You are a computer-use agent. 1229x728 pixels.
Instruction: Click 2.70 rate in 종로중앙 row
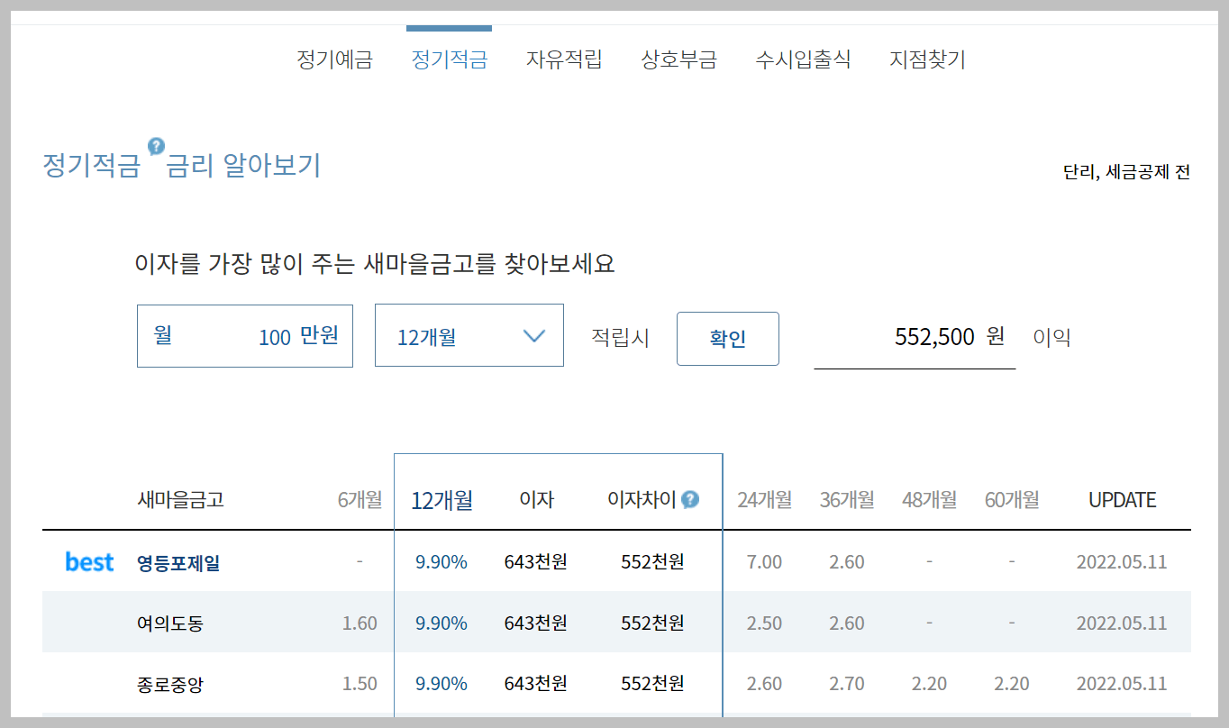point(847,685)
